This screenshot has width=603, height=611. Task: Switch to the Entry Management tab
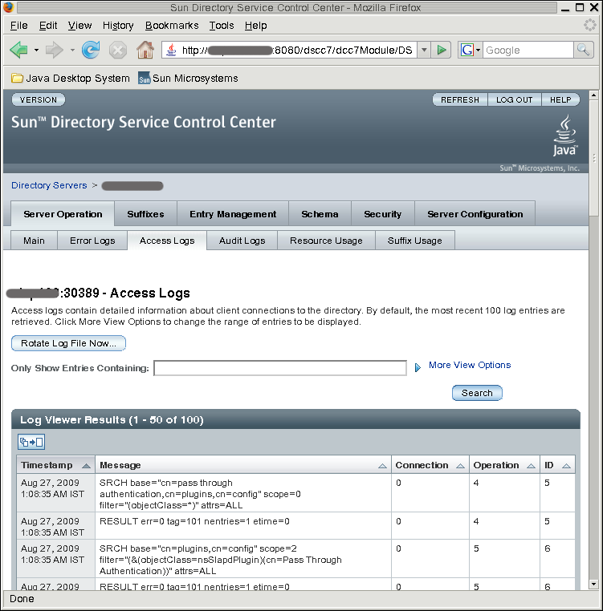[x=233, y=214]
